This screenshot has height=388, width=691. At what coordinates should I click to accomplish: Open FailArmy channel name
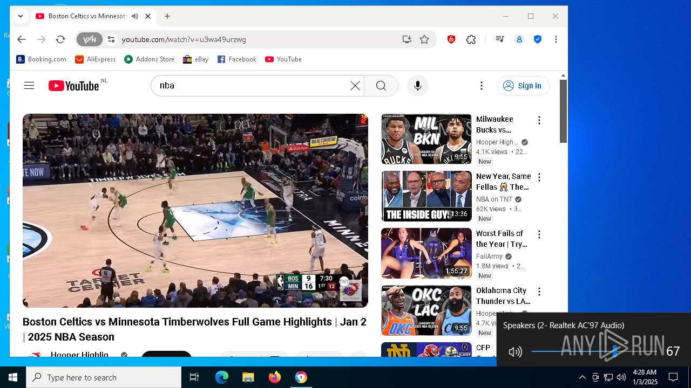coord(489,257)
